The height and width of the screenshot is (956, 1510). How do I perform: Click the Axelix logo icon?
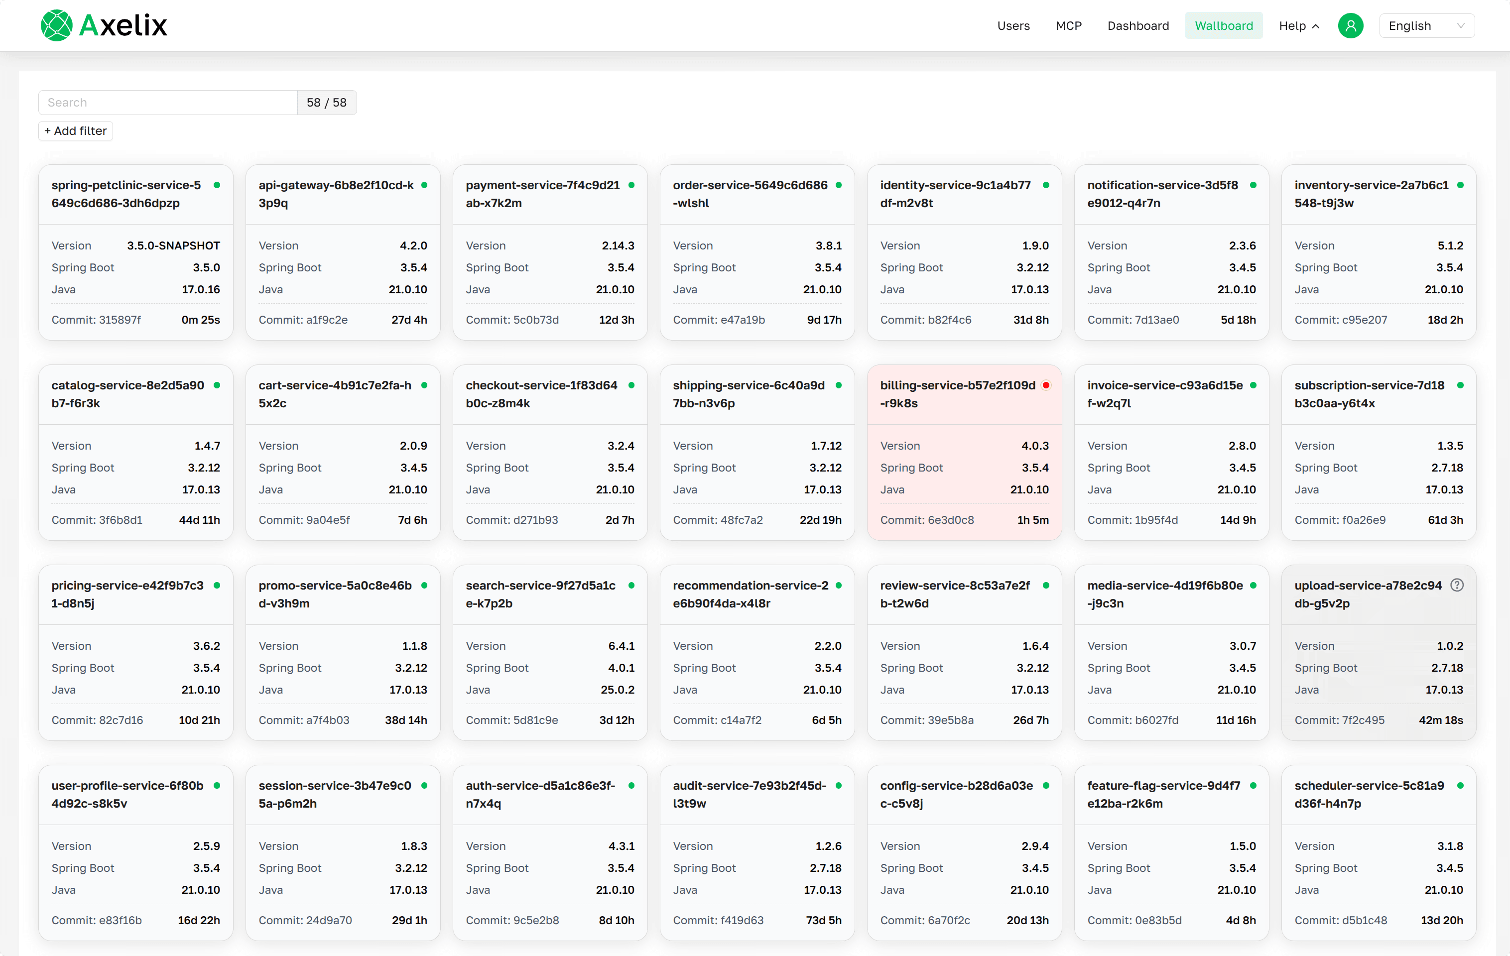56,26
